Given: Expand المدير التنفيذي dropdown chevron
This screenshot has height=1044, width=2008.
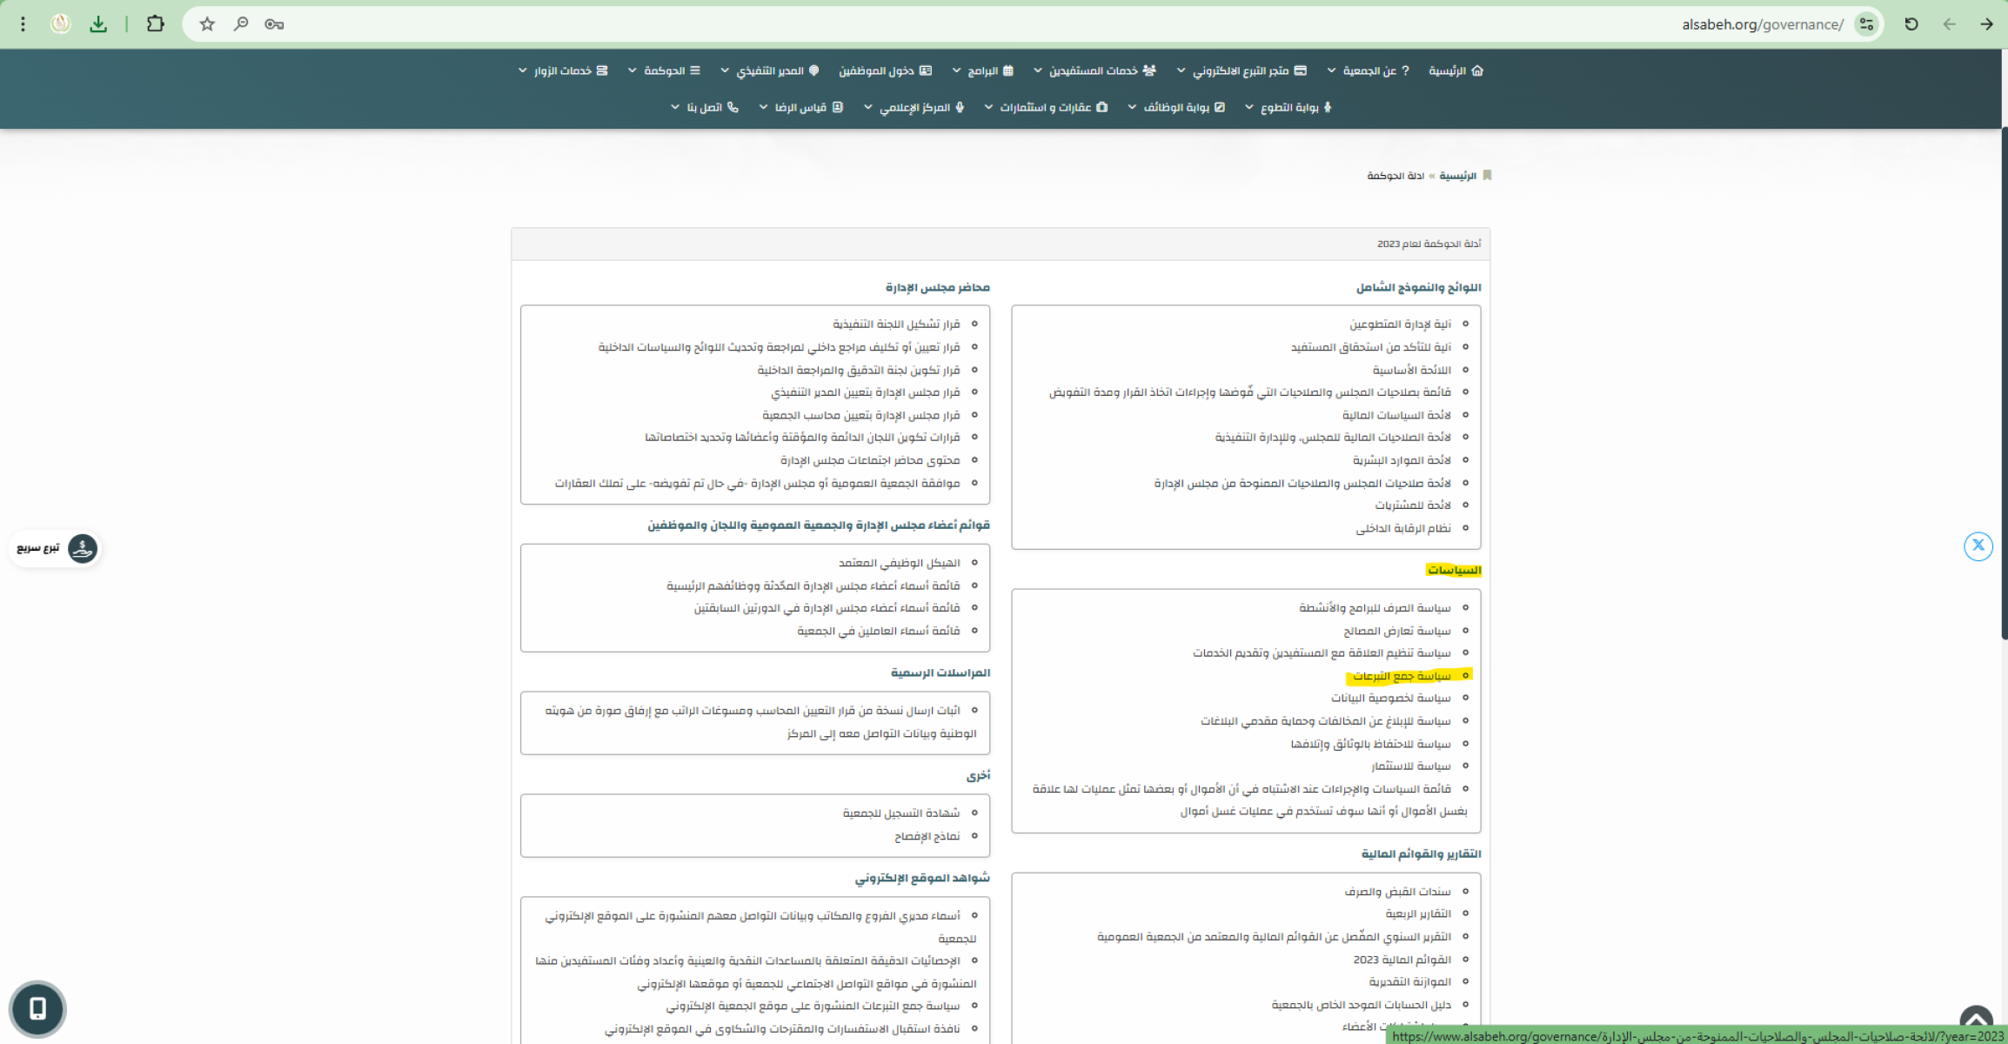Looking at the screenshot, I should (725, 70).
